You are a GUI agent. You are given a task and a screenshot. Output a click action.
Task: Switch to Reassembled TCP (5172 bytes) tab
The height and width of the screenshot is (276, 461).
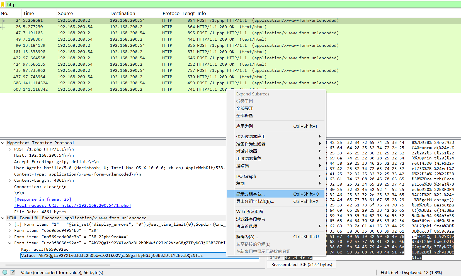point(302,265)
